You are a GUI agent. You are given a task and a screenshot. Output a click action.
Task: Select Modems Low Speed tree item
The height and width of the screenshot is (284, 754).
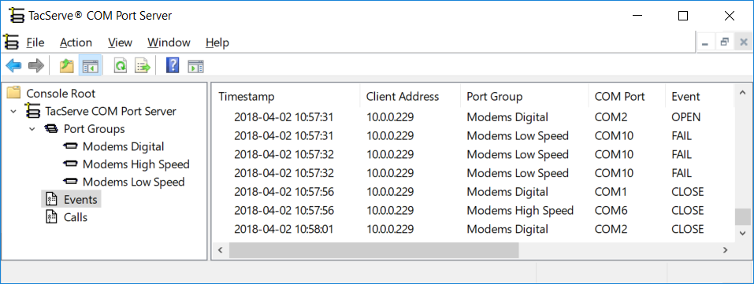pyautogui.click(x=134, y=183)
